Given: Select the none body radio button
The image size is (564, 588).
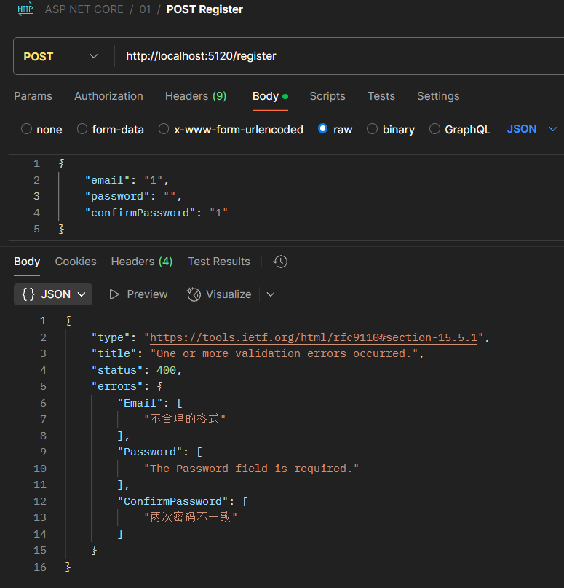Looking at the screenshot, I should tap(27, 129).
